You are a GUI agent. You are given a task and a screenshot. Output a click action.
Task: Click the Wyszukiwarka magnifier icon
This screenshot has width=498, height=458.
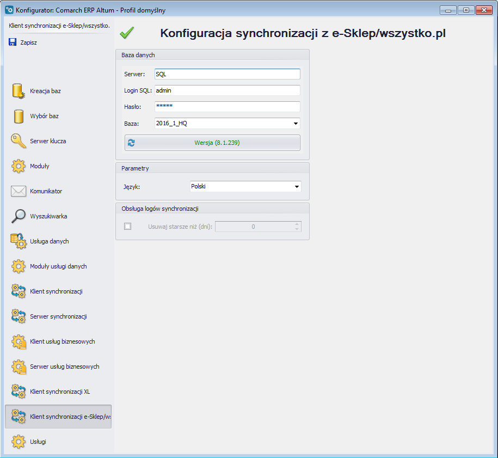(x=19, y=216)
